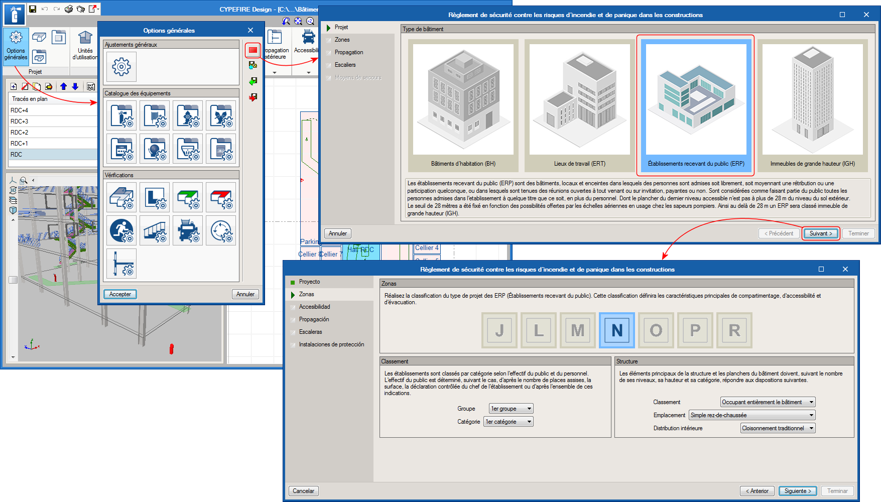Open the smoke detector equipment catalogue
Screen dimensions: 881x502
point(188,149)
